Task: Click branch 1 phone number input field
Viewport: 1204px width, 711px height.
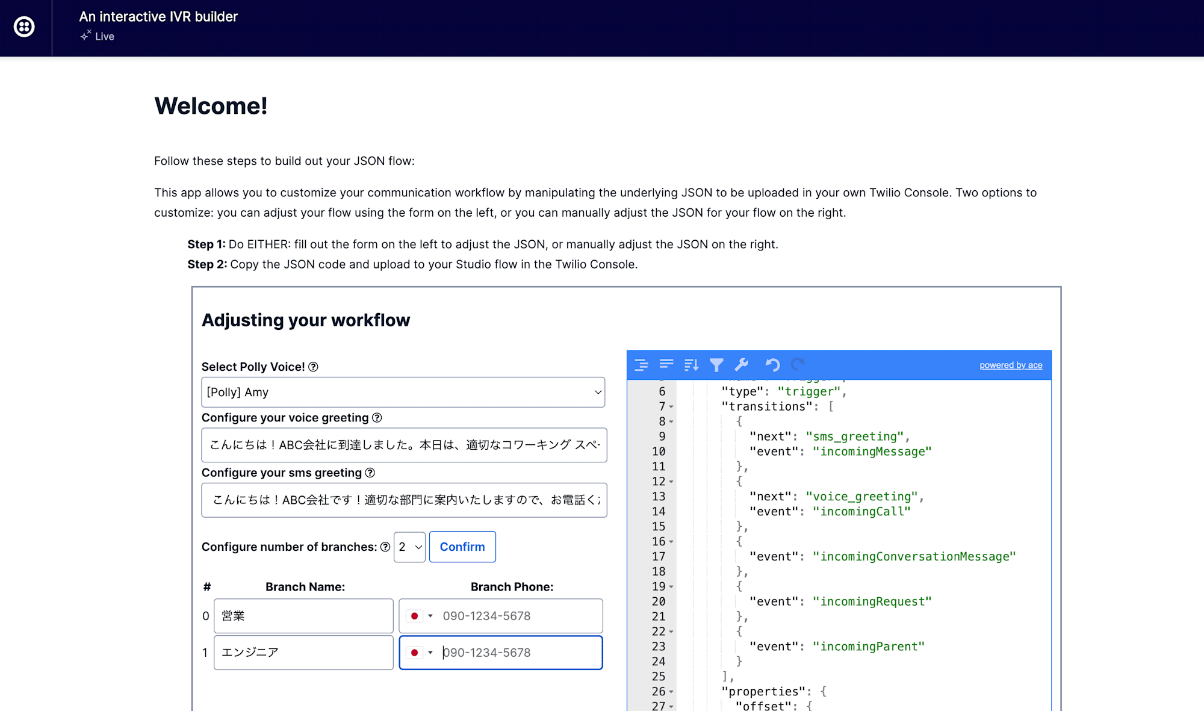Action: (517, 653)
